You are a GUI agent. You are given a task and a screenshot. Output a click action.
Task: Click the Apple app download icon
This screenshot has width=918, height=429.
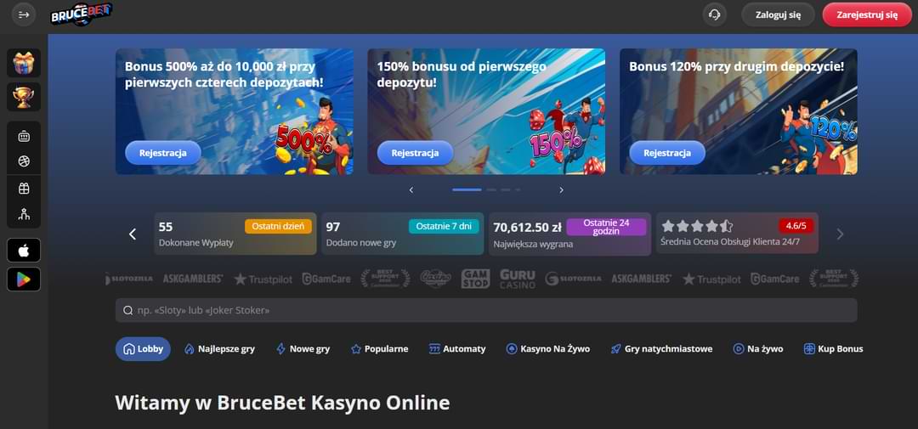click(24, 250)
